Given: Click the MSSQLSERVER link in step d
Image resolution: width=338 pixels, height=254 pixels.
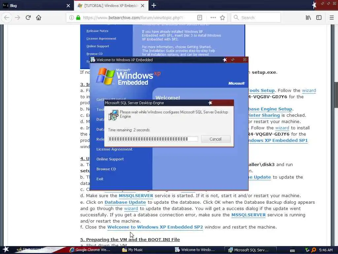Looking at the screenshot, I should tap(136, 196).
